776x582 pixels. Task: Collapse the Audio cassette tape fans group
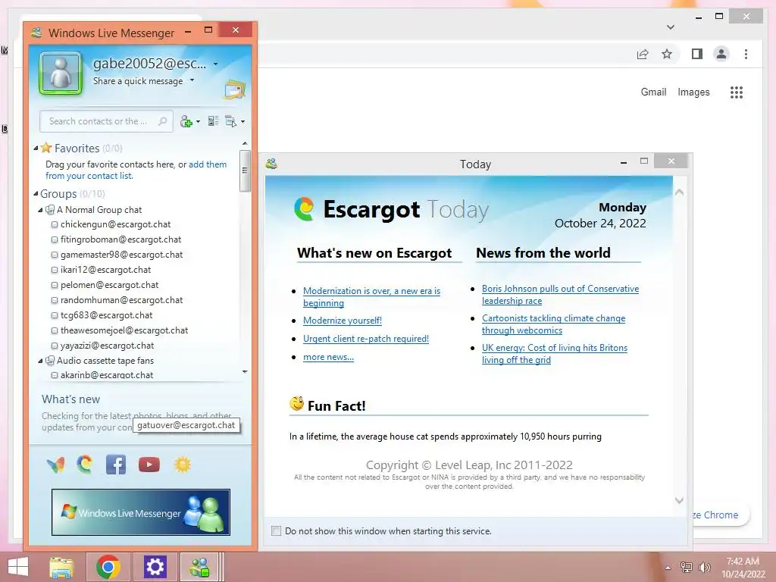(x=41, y=361)
